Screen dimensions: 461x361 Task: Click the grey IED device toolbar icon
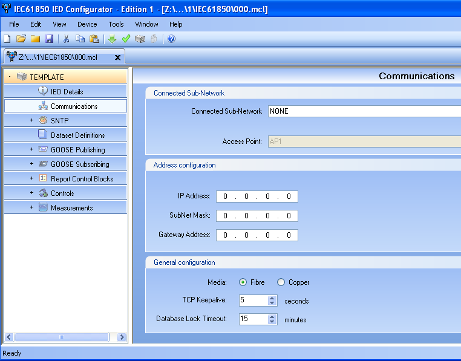pyautogui.click(x=140, y=39)
